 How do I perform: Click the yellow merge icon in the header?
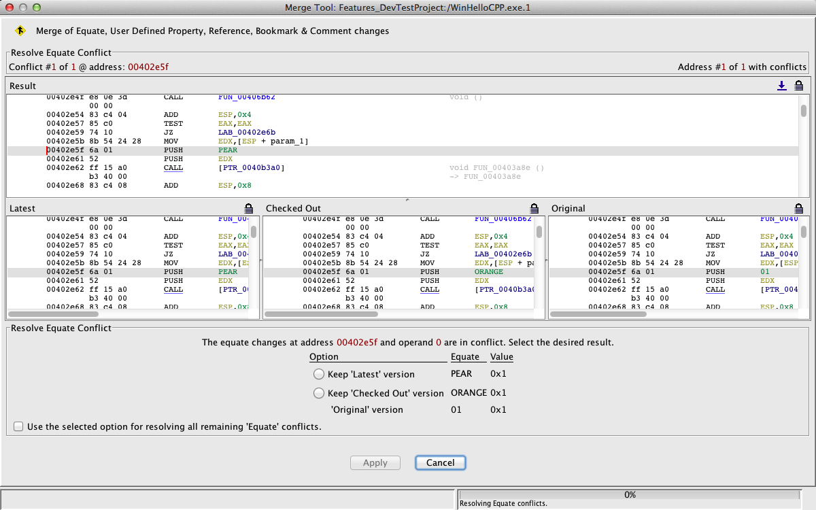click(20, 31)
